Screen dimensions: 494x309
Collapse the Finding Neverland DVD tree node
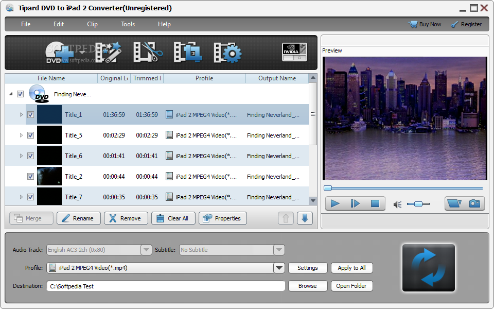pyautogui.click(x=11, y=94)
